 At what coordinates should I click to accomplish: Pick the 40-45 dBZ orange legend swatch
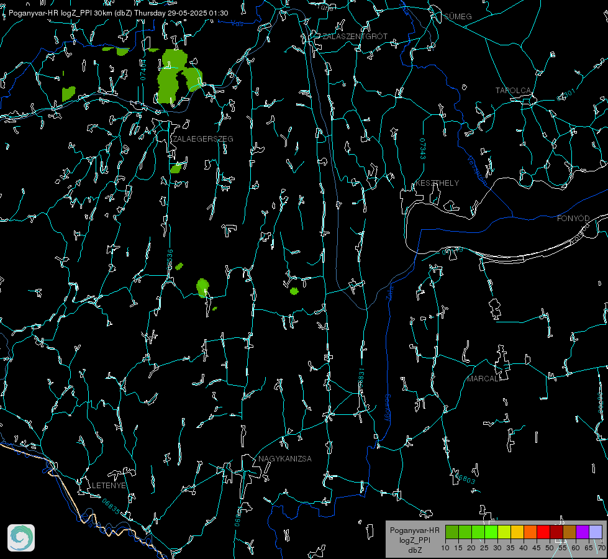point(530,532)
